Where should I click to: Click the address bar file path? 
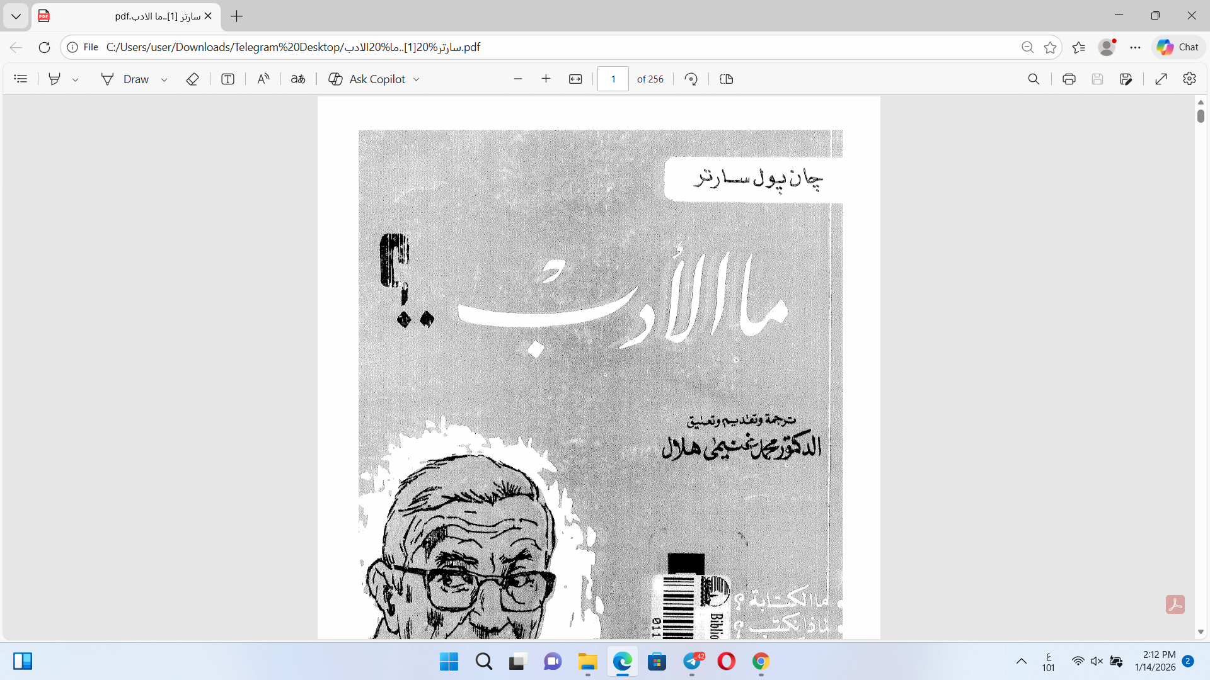click(x=293, y=47)
